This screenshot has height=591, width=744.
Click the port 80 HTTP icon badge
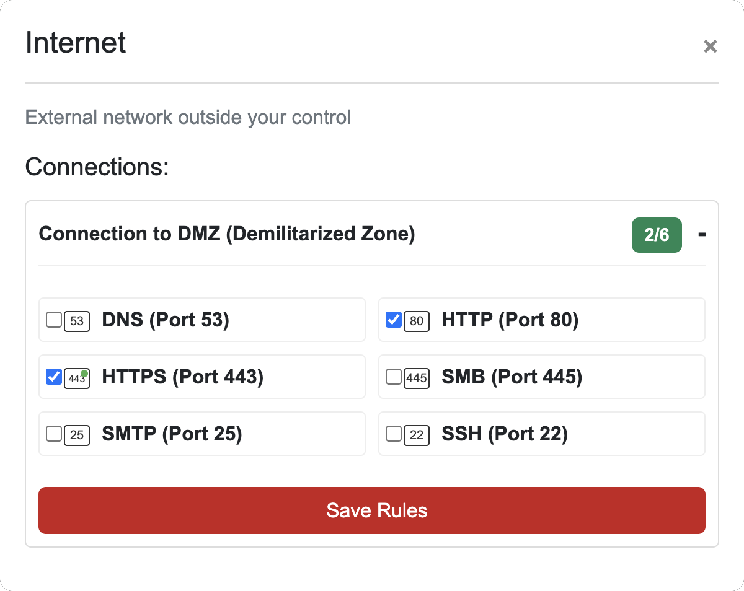coord(417,321)
